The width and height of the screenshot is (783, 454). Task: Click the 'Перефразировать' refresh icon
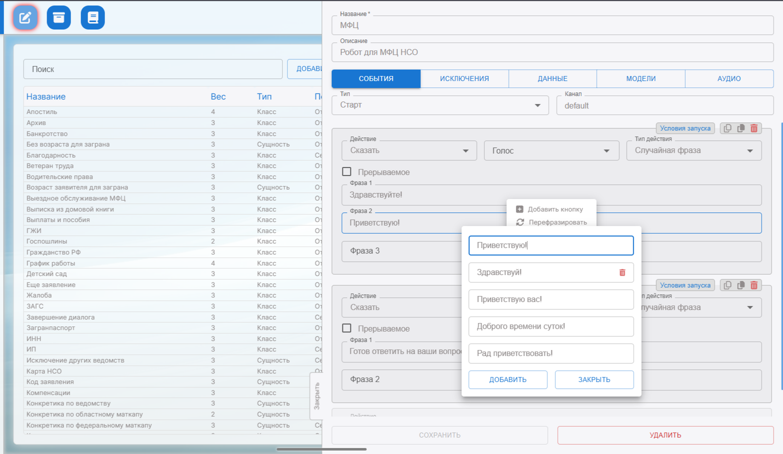pyautogui.click(x=520, y=222)
